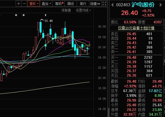
Task: Select the 画线 drawing tool tab
Action: 70,4
